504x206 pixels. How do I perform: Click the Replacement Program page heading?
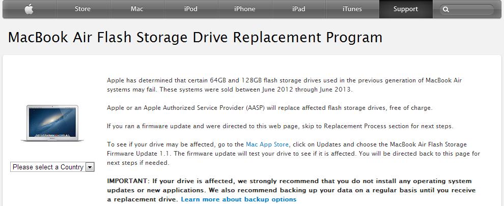pyautogui.click(x=195, y=37)
